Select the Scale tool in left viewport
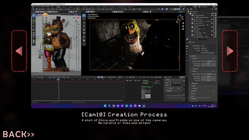 tap(34, 30)
